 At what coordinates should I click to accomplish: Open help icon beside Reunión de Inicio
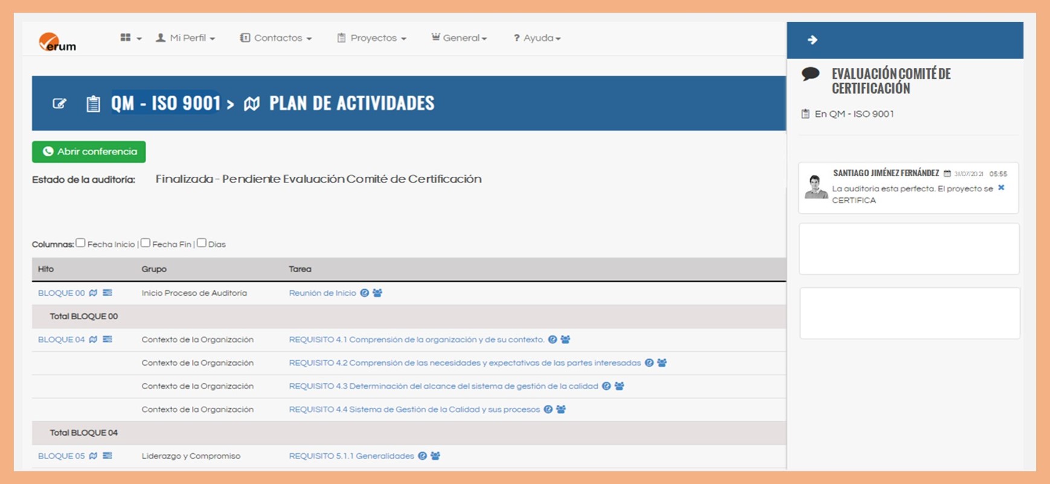point(365,293)
